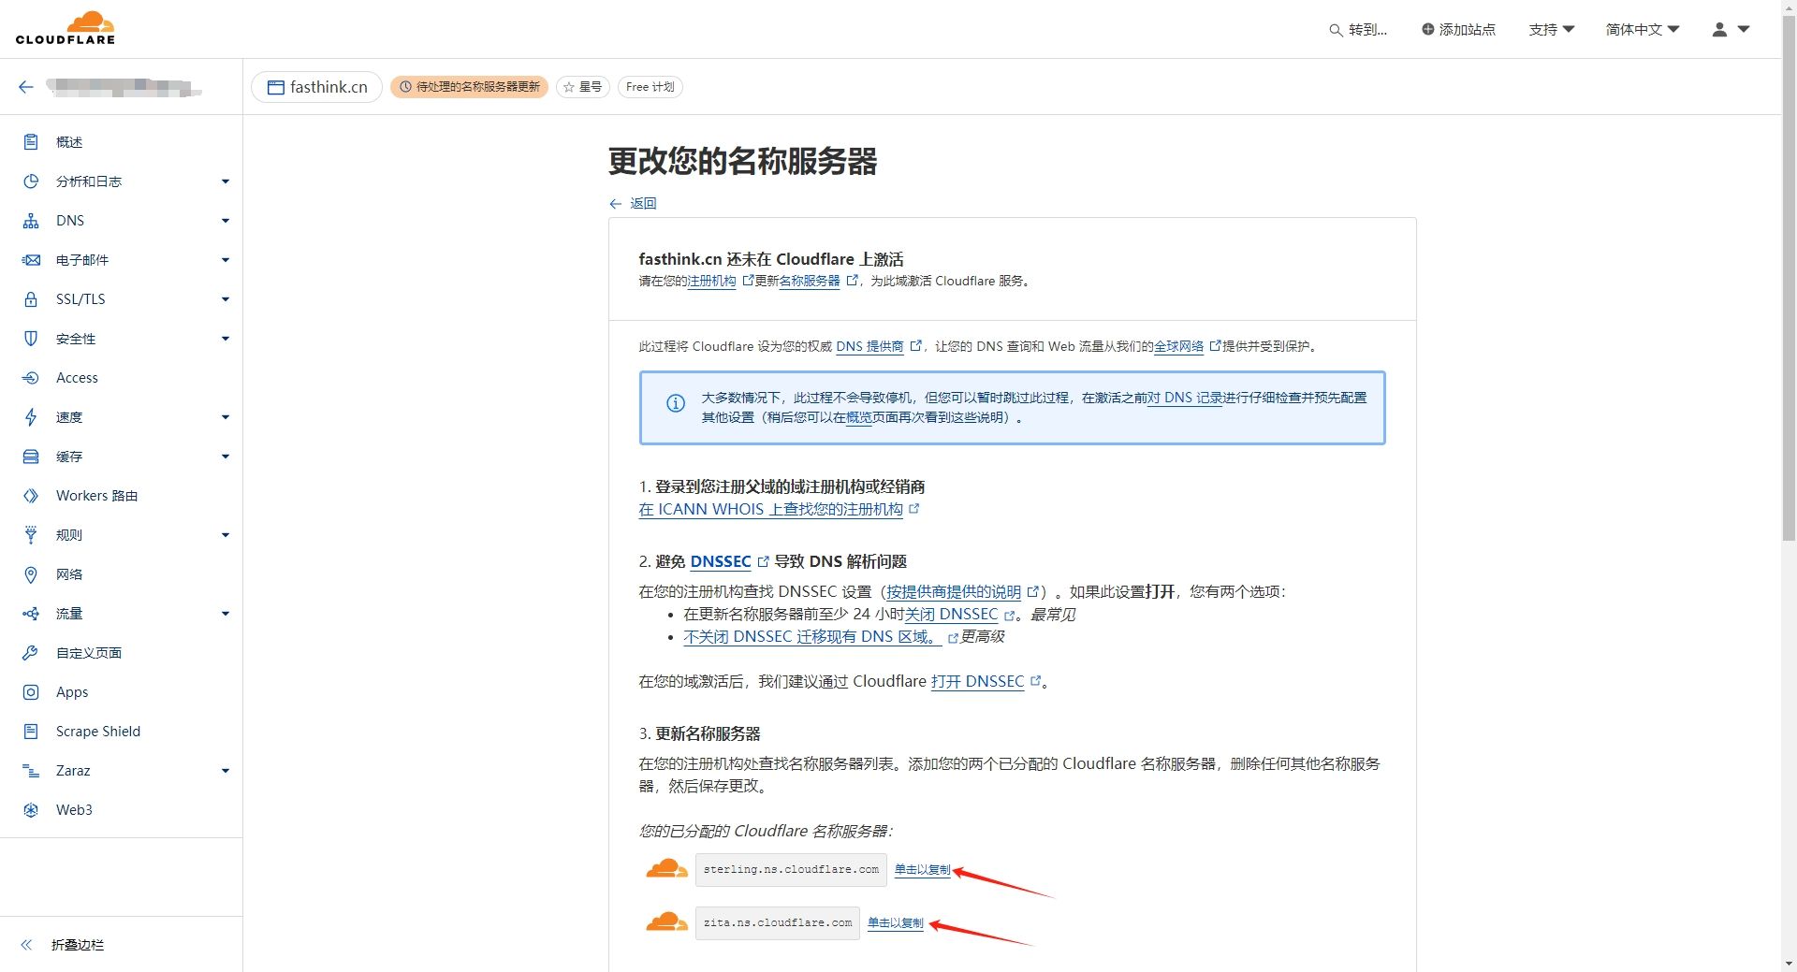1797x972 pixels.
Task: Copy sterling.ns.cloudflare.com via 单击以复制
Action: point(922,870)
